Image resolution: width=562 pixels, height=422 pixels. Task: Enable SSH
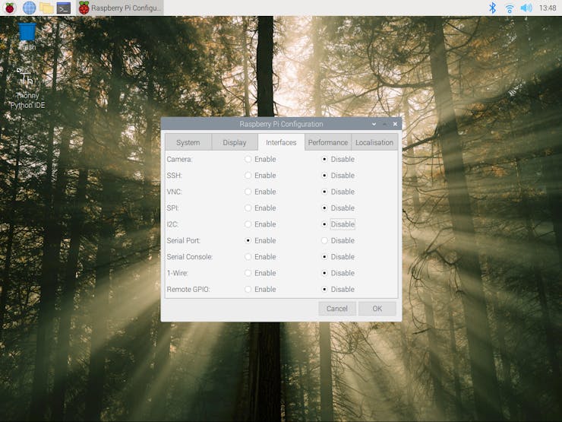260,175
